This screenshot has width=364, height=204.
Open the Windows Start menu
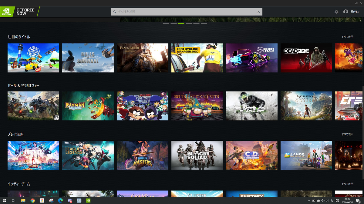click(x=5, y=201)
